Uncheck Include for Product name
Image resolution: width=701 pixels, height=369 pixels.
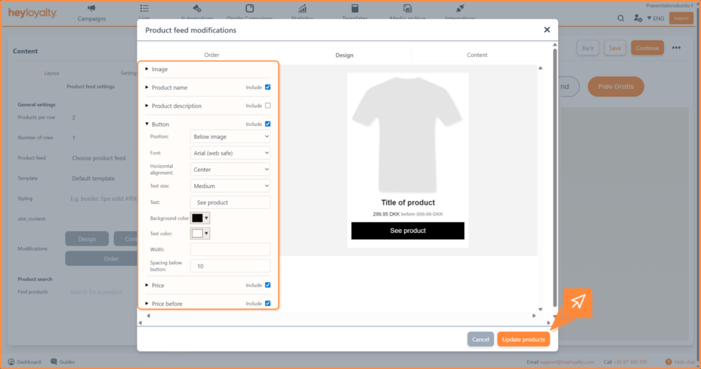point(268,87)
